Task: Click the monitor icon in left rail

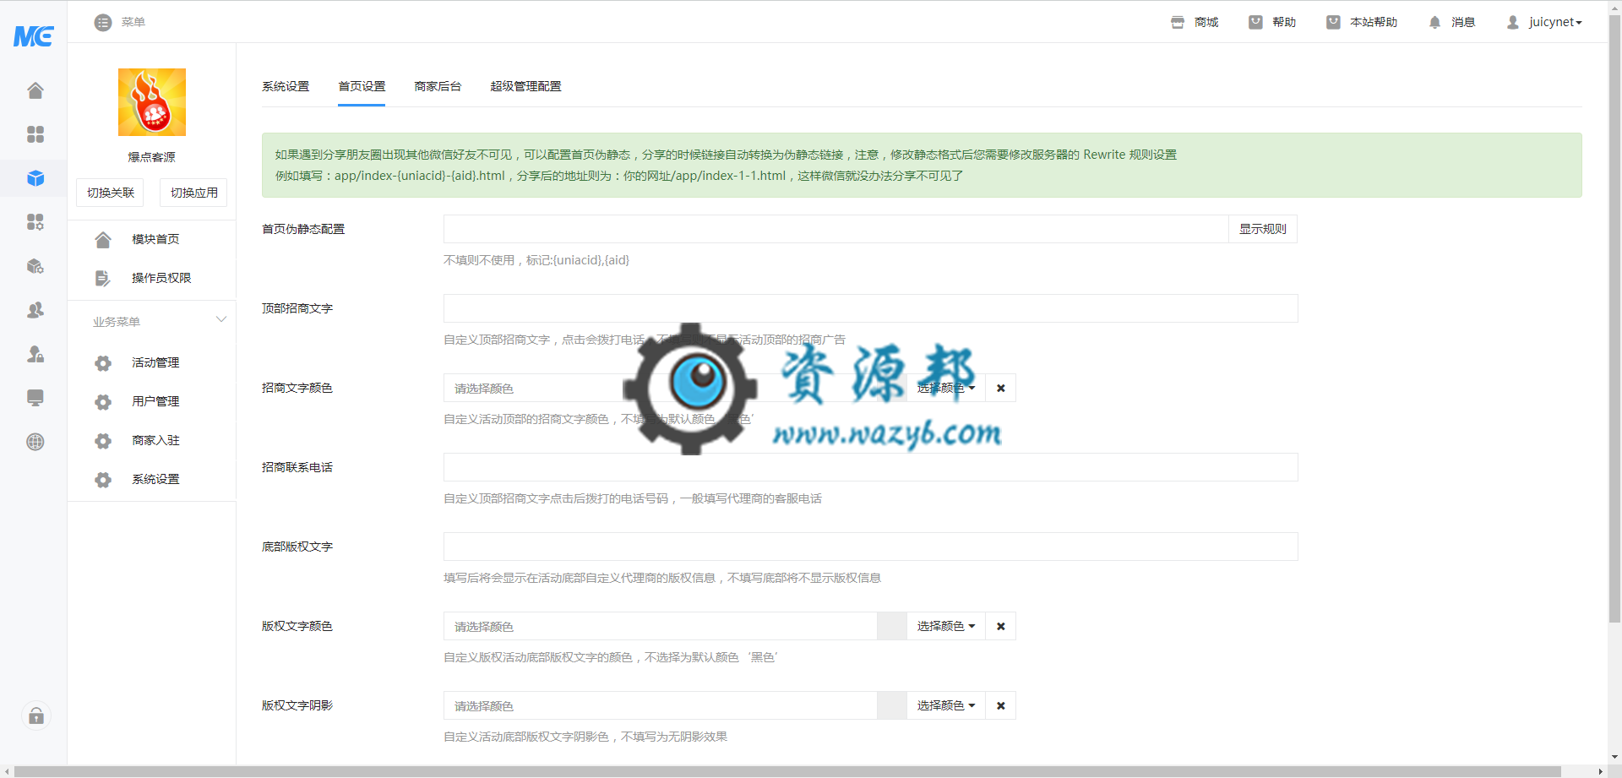Action: tap(35, 398)
